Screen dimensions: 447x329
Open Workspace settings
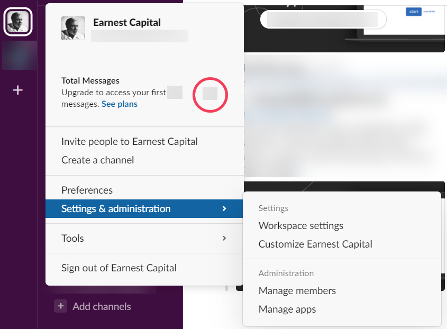coord(301,226)
